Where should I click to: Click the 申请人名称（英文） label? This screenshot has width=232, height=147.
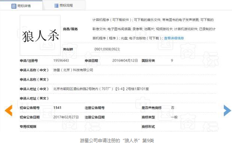click(34, 79)
